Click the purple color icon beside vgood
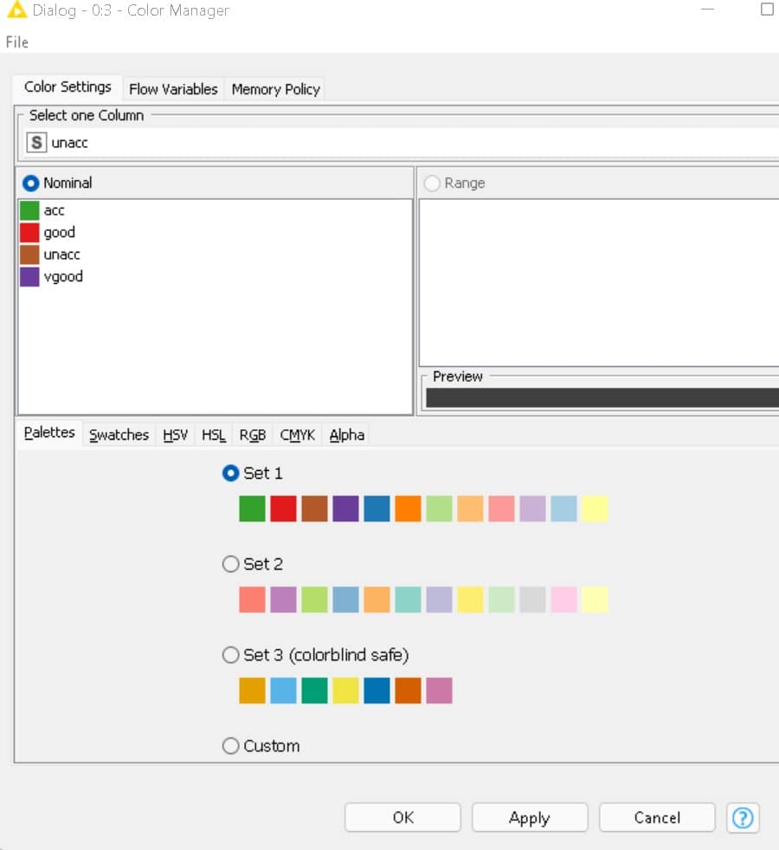This screenshot has width=779, height=850. [x=29, y=277]
